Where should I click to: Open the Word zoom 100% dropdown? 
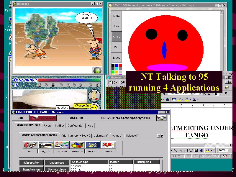pyautogui.click(x=229, y=150)
